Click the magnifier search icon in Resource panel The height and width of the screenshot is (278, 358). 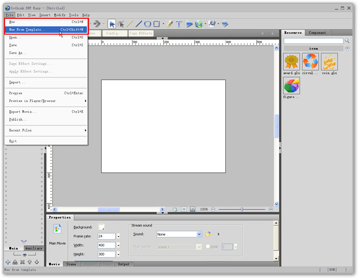point(347,41)
